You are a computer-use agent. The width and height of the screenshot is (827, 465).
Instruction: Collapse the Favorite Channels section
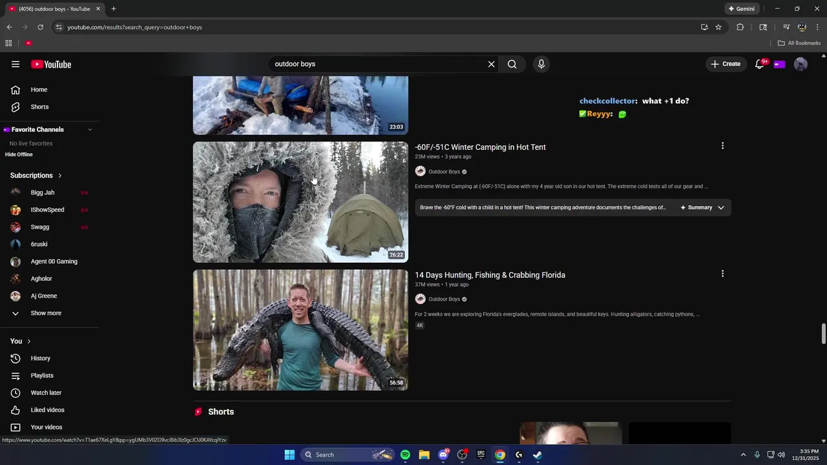point(90,130)
